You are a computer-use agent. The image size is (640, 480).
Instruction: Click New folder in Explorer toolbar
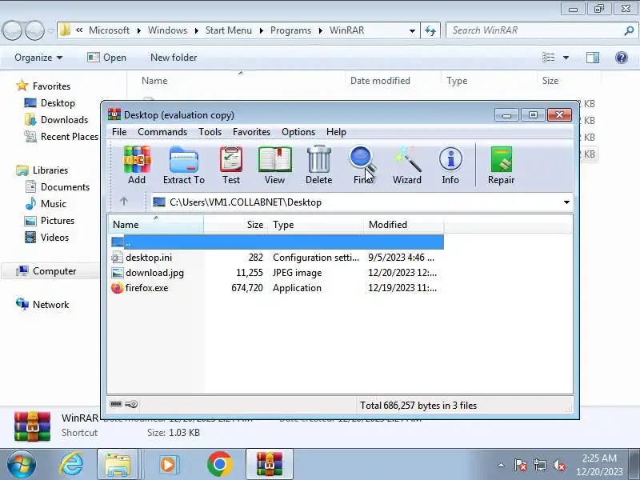click(x=174, y=58)
